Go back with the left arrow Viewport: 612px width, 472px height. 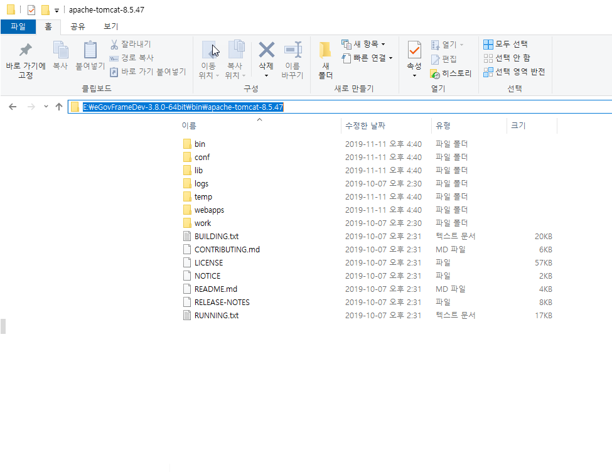click(x=13, y=107)
